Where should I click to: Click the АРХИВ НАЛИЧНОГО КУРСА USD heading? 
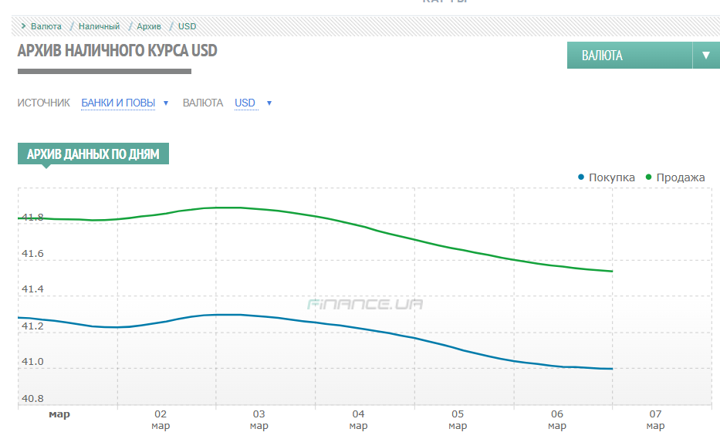117,50
